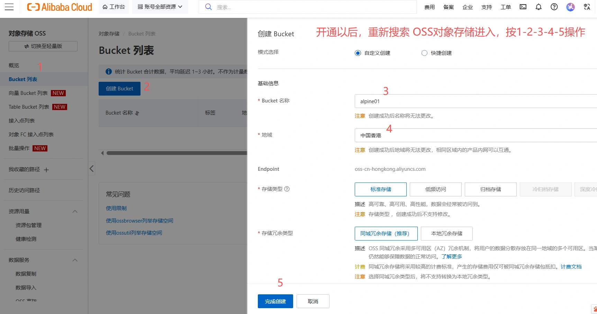The height and width of the screenshot is (314, 597).
Task: Click the 创建 Bucket button
Action: pyautogui.click(x=119, y=89)
